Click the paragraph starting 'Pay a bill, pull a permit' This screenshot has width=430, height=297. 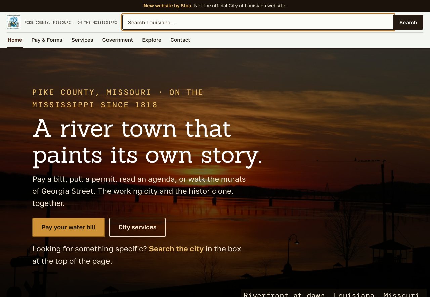tap(139, 191)
